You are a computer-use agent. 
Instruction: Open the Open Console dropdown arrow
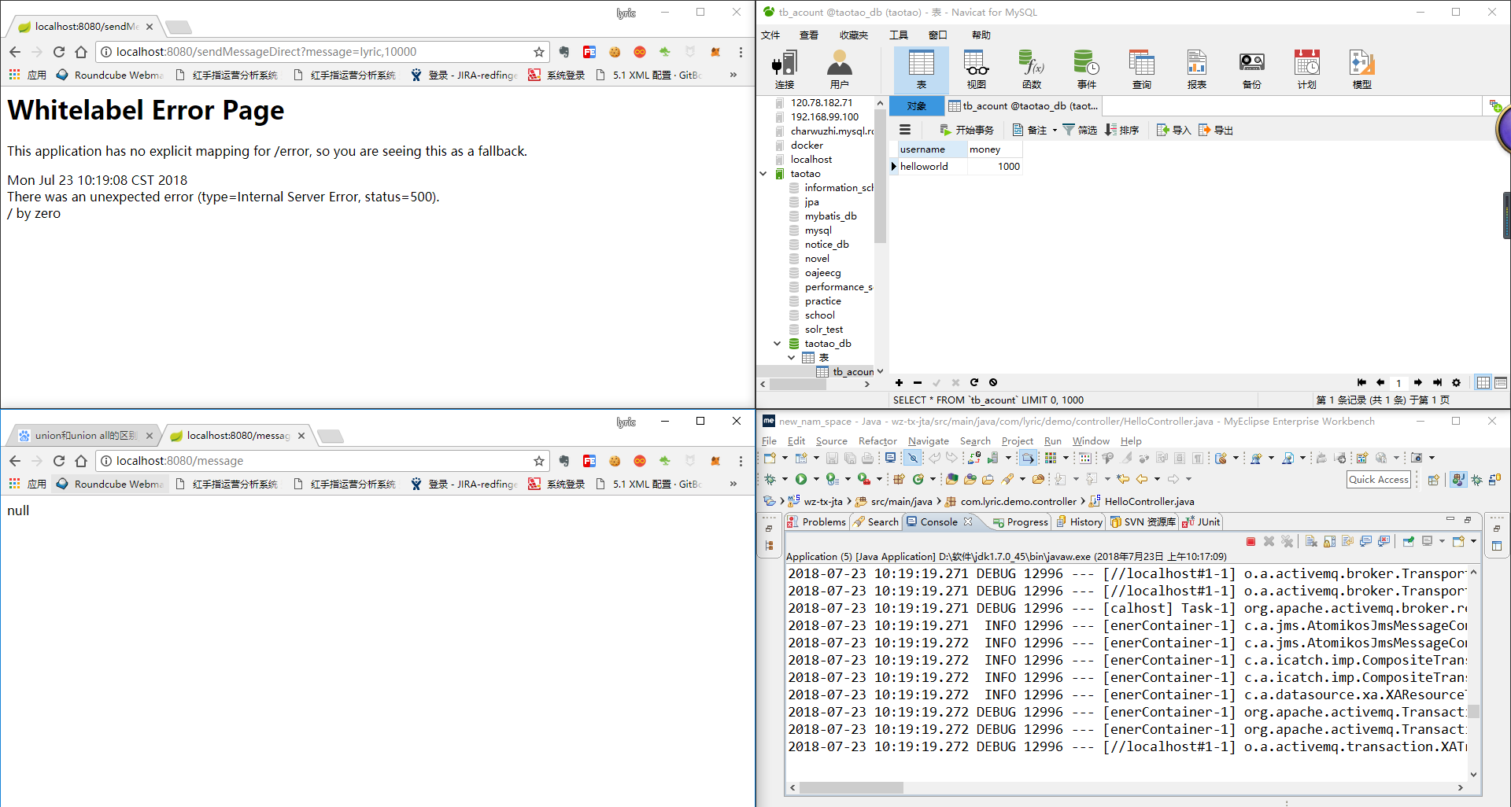pos(1473,541)
